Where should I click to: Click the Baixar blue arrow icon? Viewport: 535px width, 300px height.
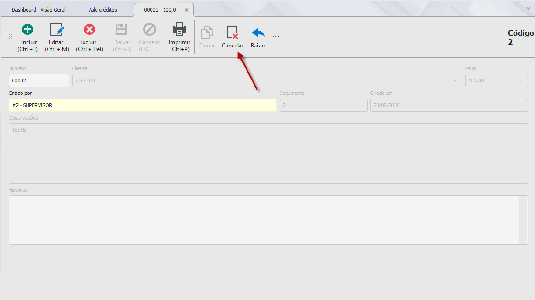(258, 33)
